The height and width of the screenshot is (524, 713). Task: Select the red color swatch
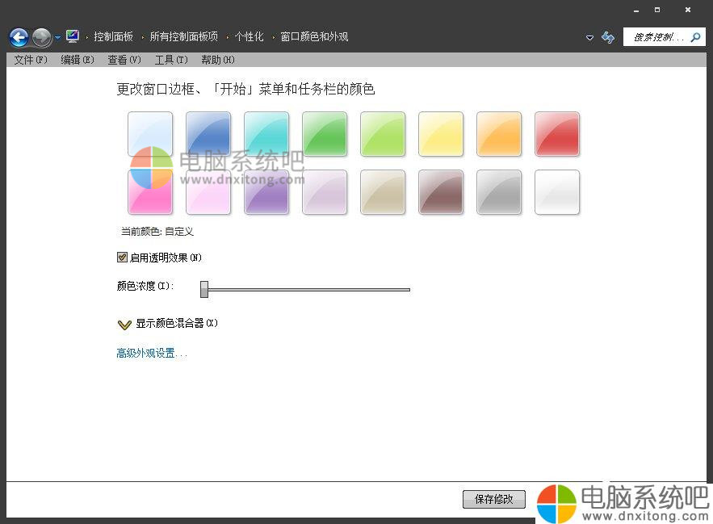(x=557, y=134)
